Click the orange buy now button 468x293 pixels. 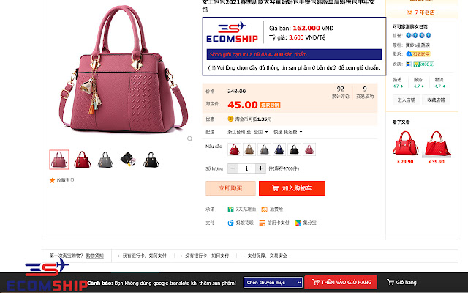230,188
